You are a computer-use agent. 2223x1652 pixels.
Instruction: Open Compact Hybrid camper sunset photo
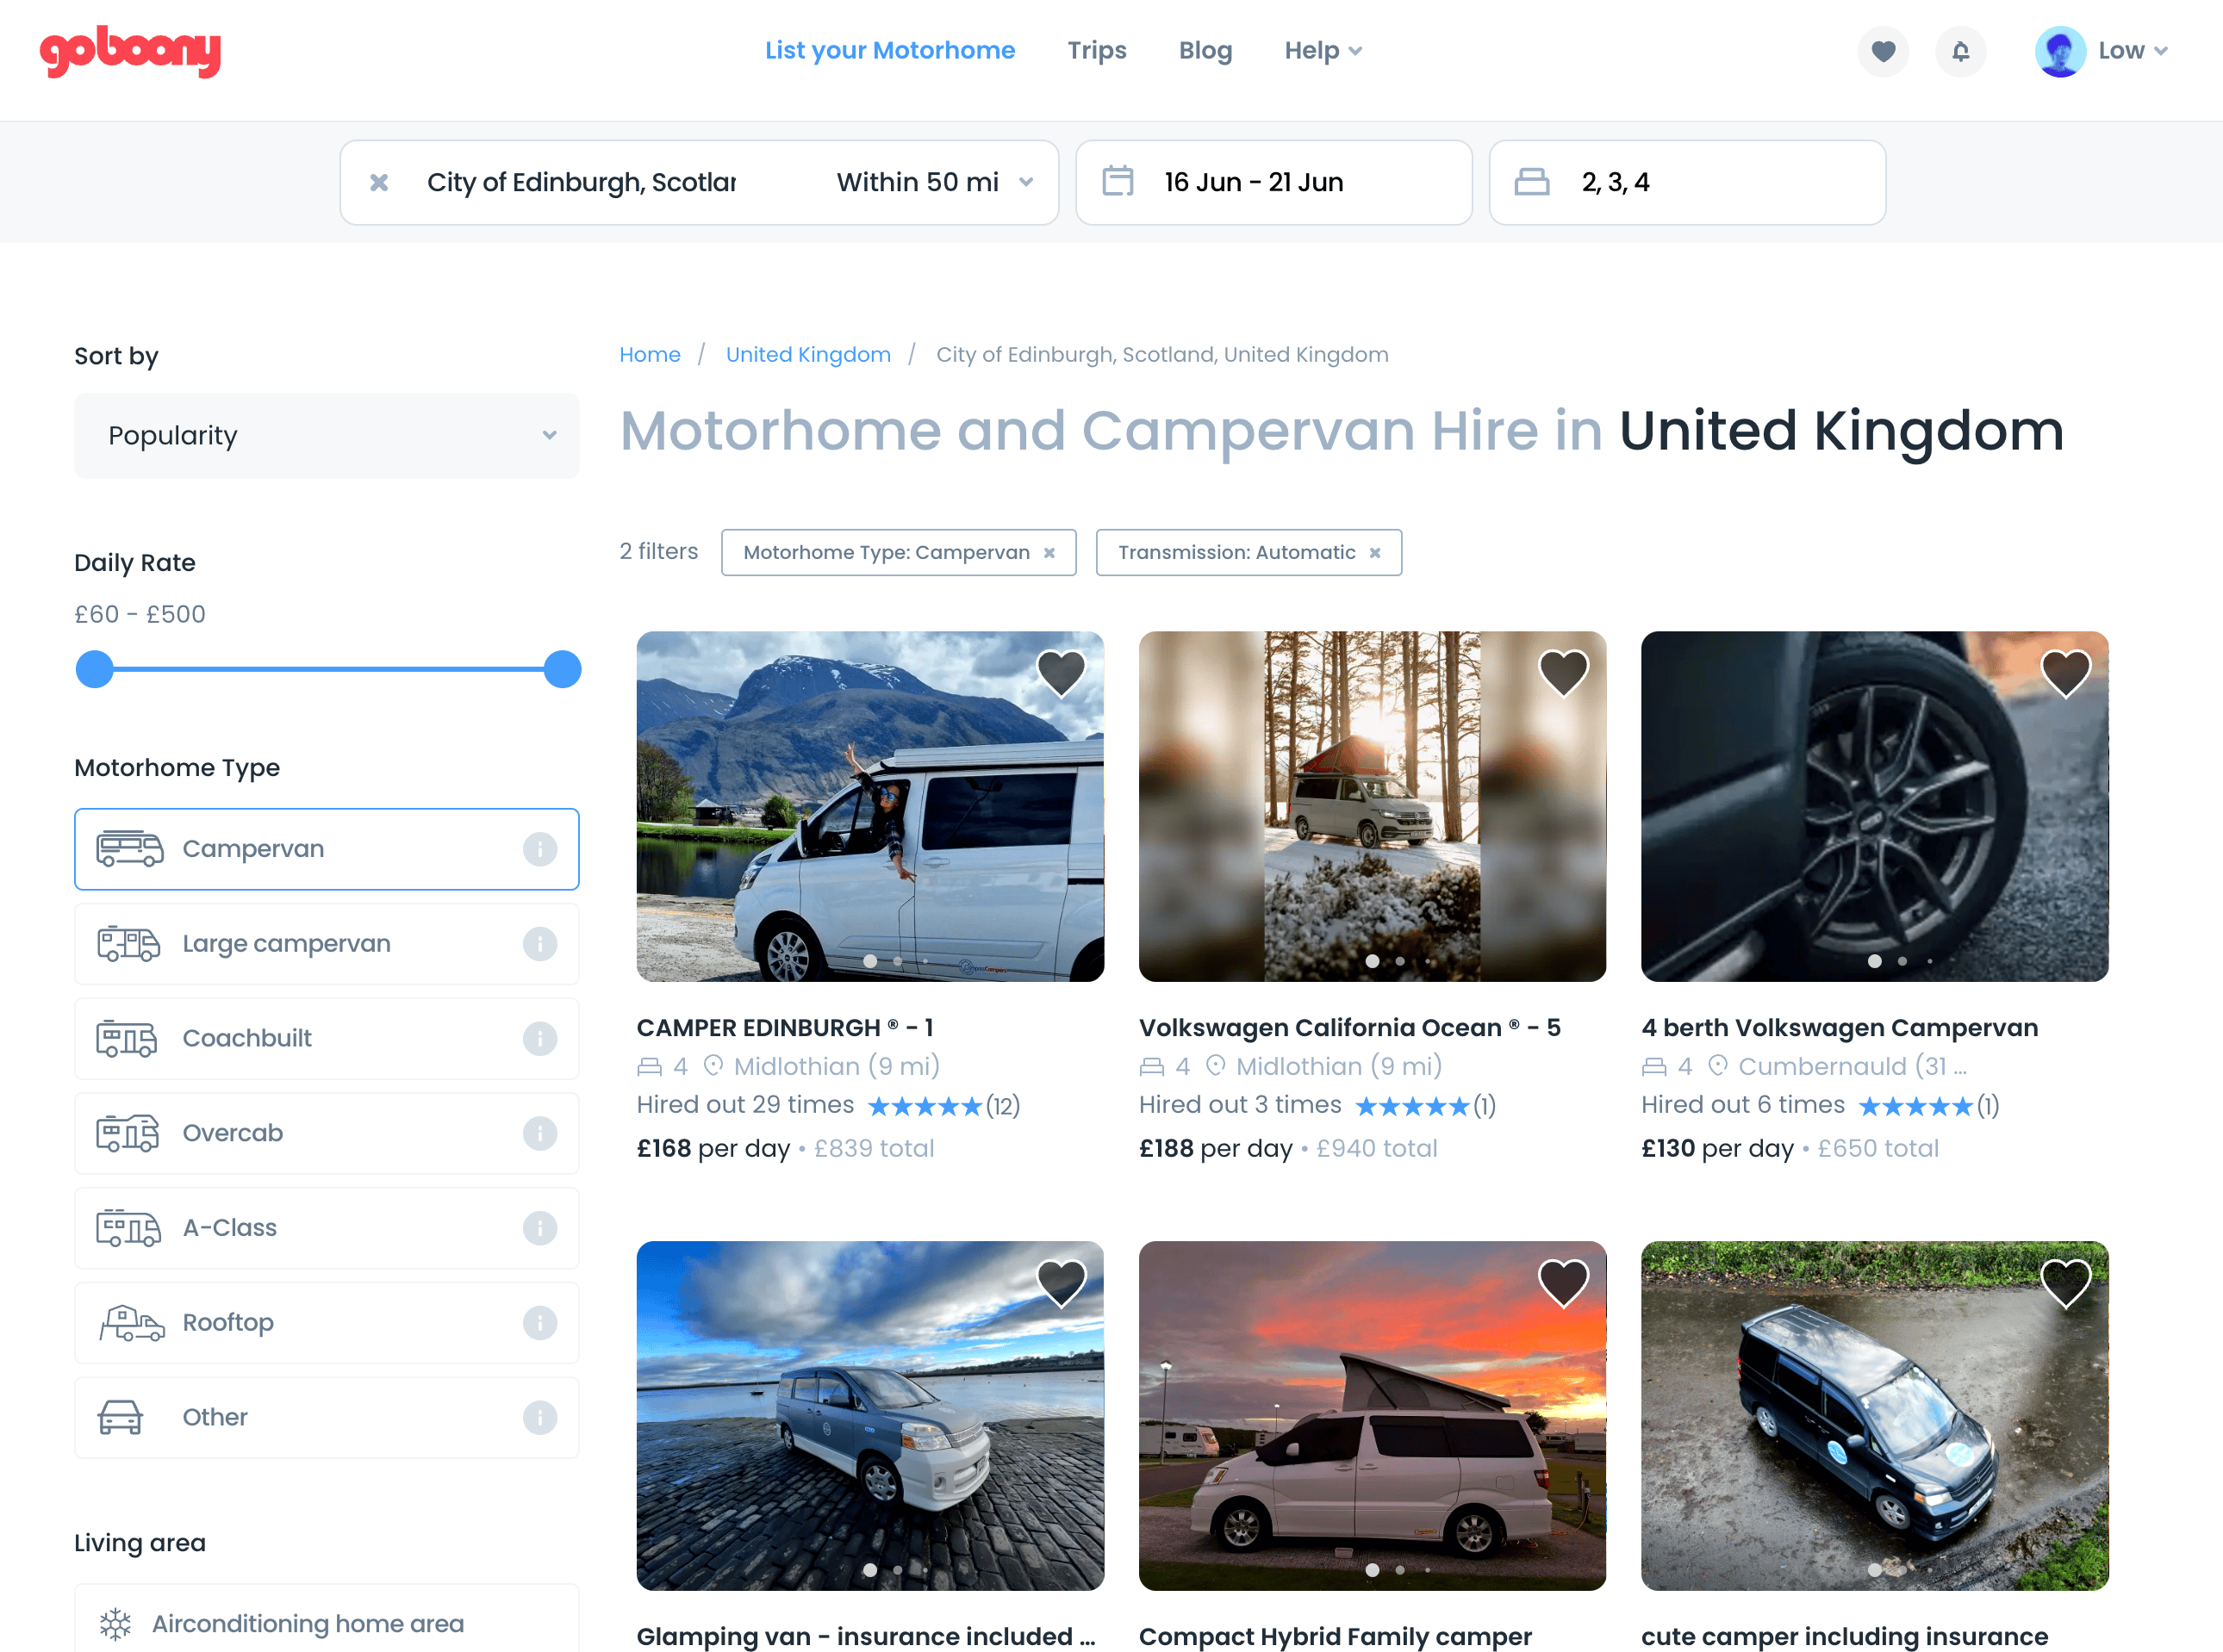coord(1372,1415)
